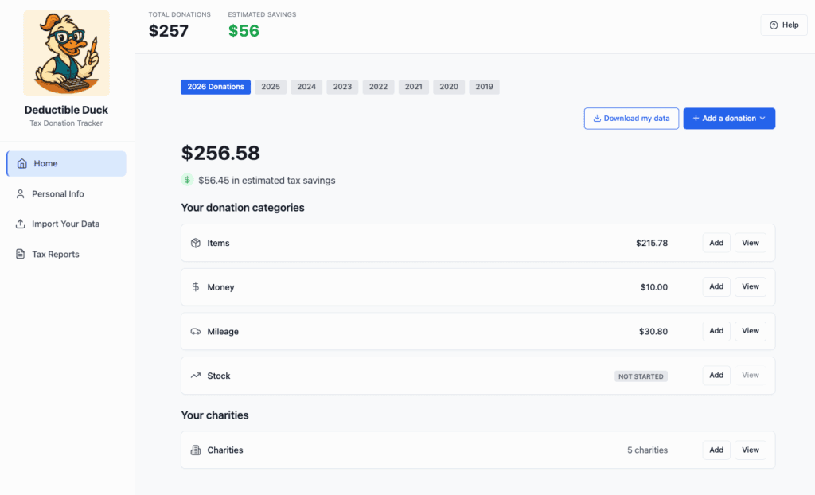This screenshot has width=815, height=495.
Task: Click the Mileage car icon
Action: coord(196,332)
